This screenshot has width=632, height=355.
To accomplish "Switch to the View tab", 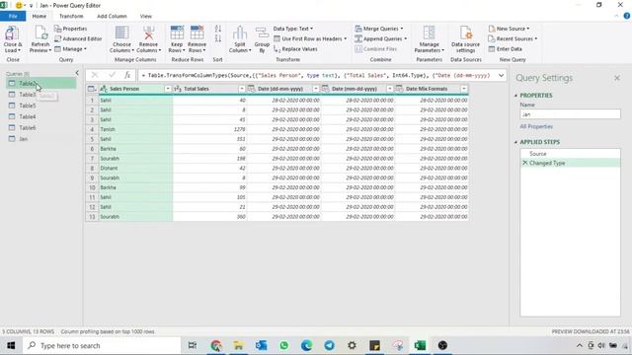I will tap(146, 16).
